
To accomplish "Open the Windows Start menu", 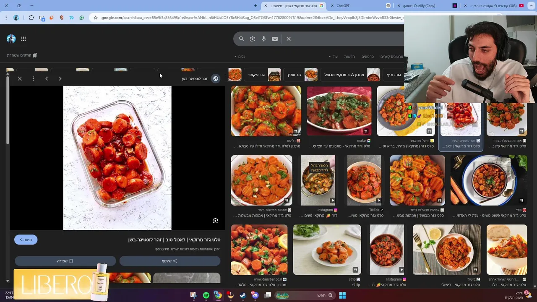I will click(342, 295).
